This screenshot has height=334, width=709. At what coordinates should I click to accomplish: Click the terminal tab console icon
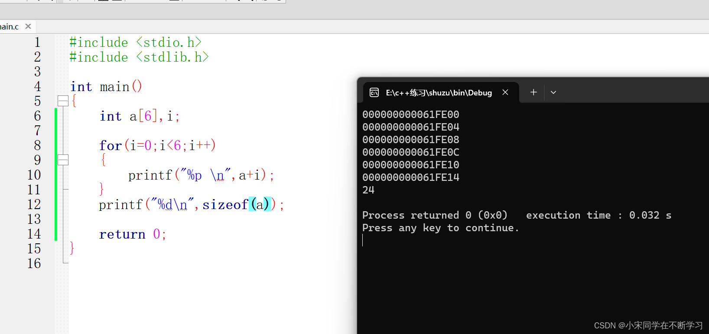(x=374, y=92)
